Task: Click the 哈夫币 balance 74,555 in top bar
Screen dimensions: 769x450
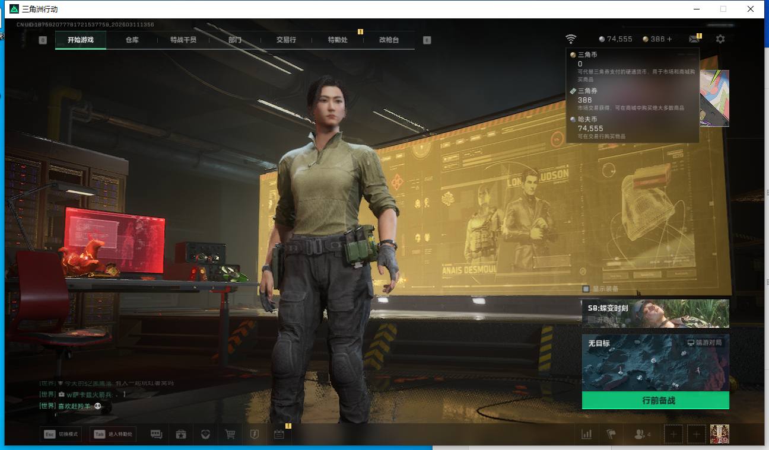Action: [615, 39]
